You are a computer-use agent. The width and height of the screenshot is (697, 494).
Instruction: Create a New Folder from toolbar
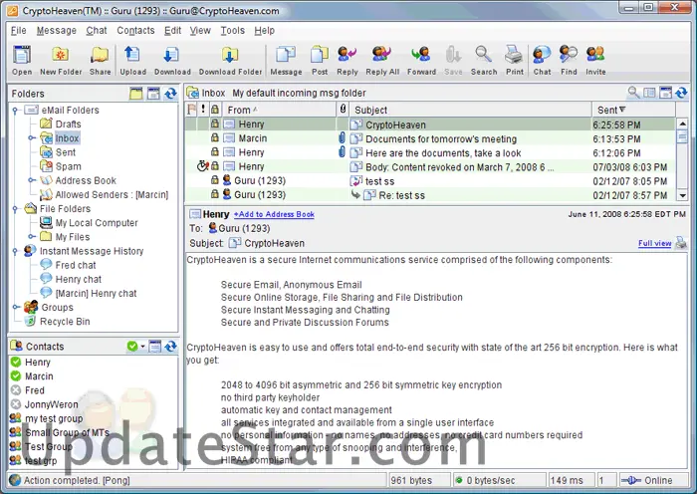click(x=61, y=60)
